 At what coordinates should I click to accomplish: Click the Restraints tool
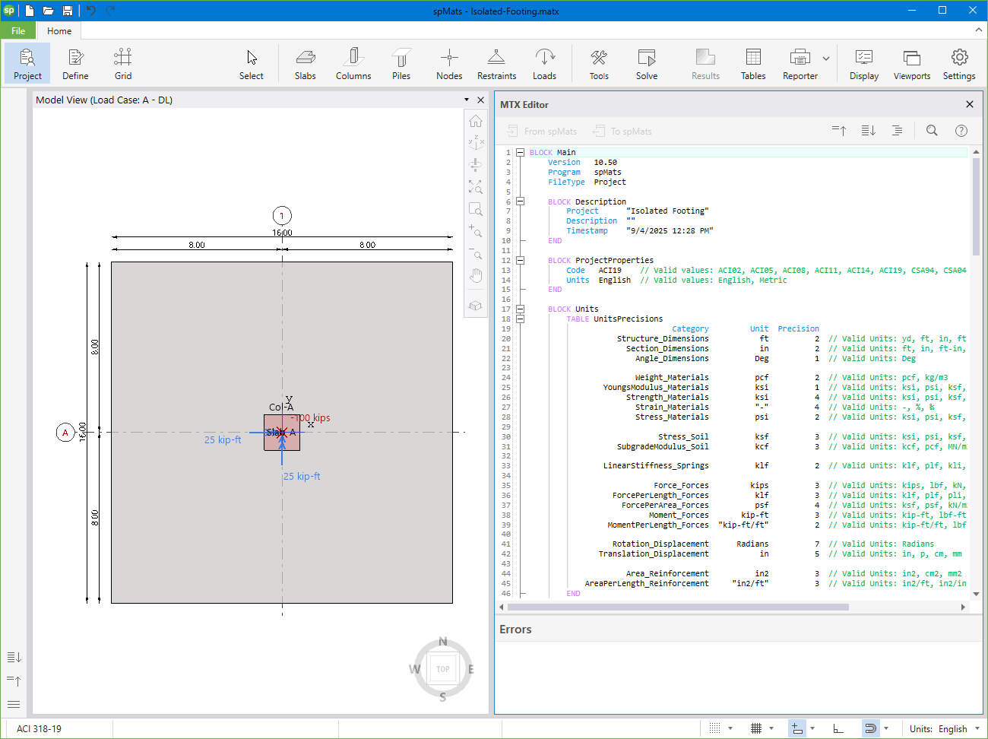[496, 63]
